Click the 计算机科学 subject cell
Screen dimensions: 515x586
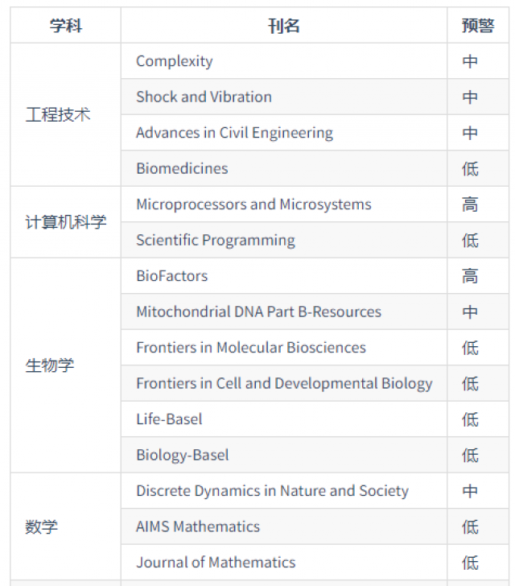[66, 222]
